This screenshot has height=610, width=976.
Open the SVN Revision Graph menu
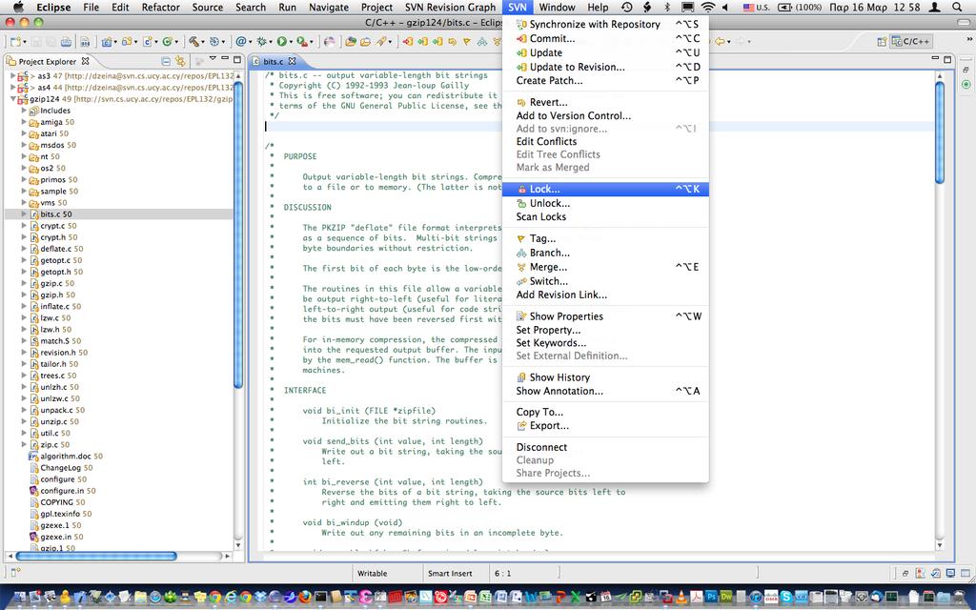coord(450,8)
